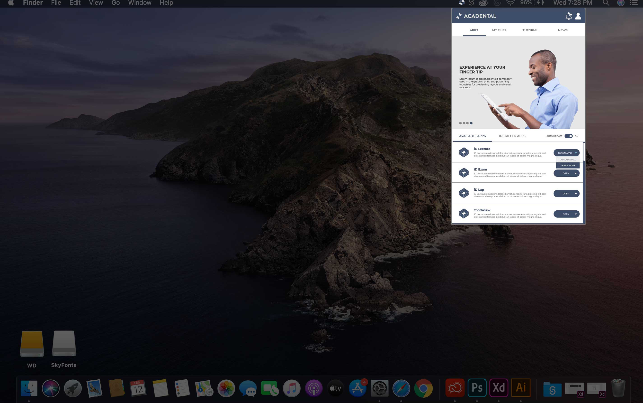Open the user profile icon
The width and height of the screenshot is (643, 403).
coord(578,16)
